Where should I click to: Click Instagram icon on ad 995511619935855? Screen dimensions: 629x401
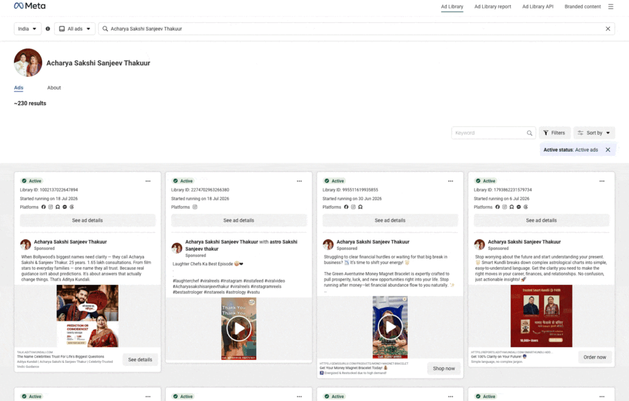tap(353, 207)
